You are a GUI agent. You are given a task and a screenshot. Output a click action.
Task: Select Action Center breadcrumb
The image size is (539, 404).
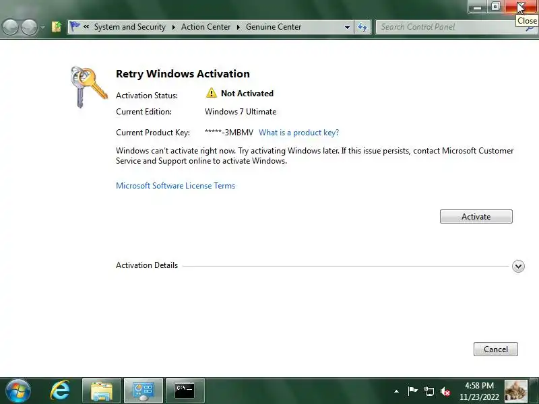click(x=205, y=27)
